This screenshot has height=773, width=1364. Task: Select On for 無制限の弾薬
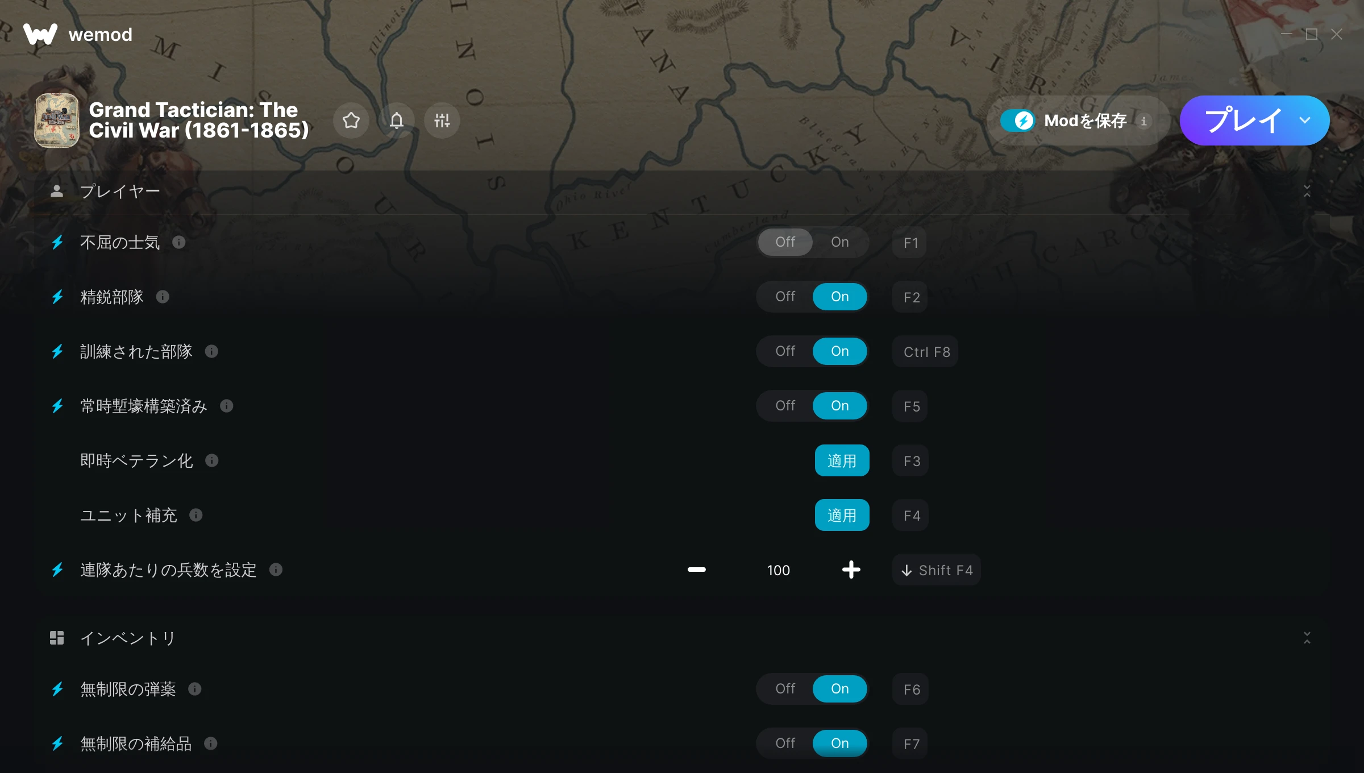point(840,689)
